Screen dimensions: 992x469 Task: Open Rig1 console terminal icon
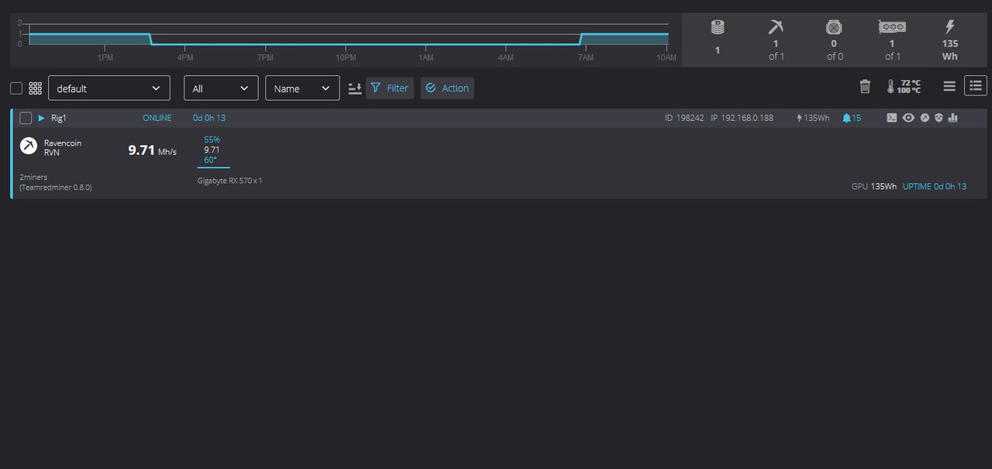coord(892,118)
